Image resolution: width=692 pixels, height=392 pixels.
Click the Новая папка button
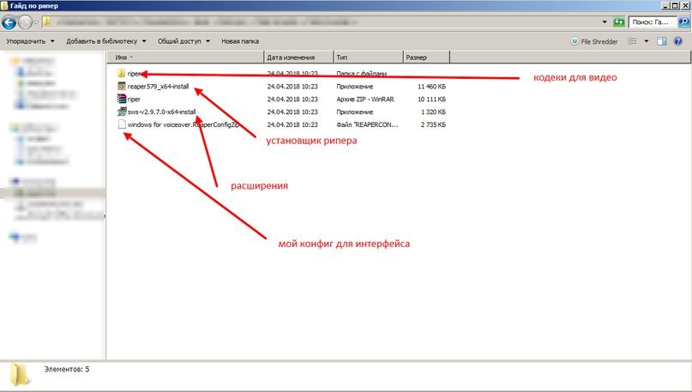pyautogui.click(x=241, y=40)
